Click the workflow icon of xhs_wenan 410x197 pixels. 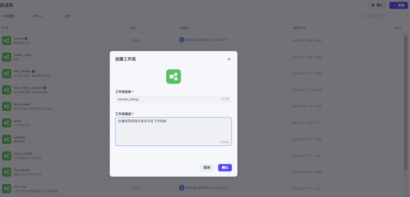click(6, 172)
